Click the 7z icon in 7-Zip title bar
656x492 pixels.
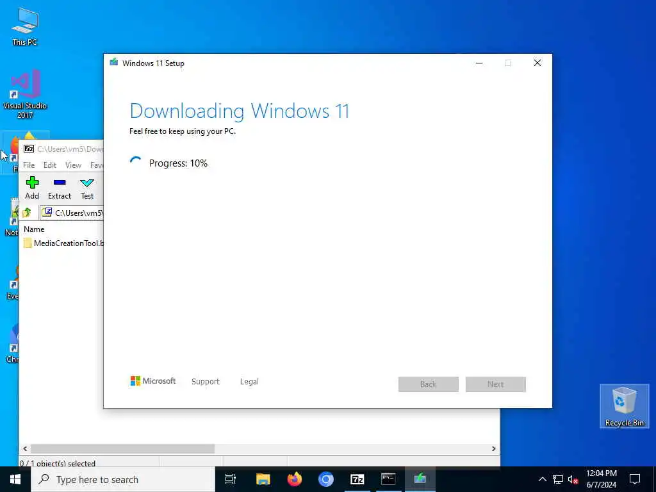29,149
